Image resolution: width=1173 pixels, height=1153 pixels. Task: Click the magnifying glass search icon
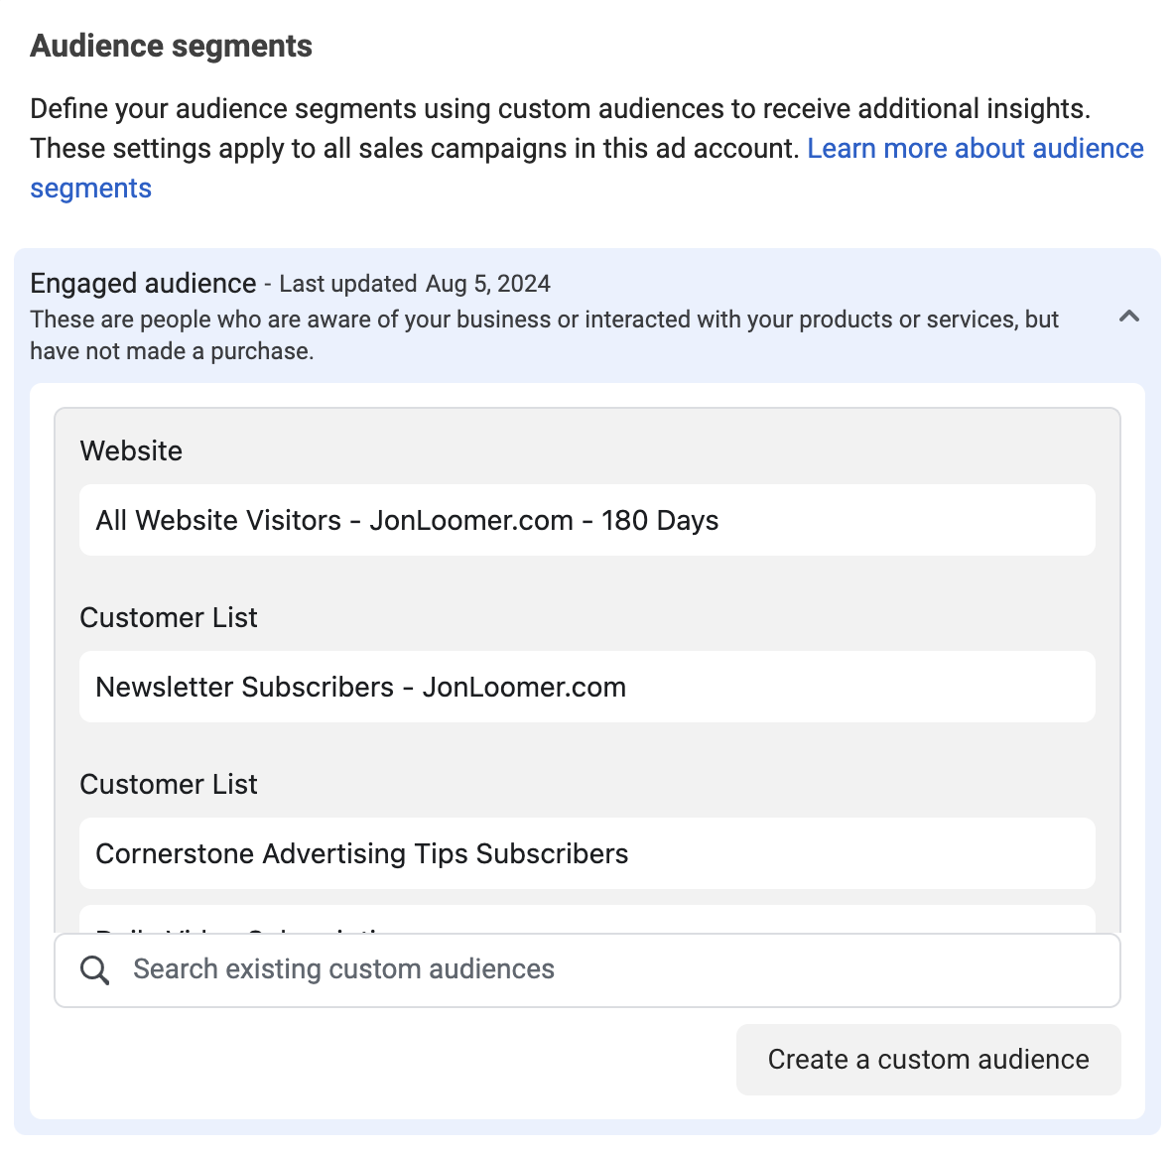point(94,970)
